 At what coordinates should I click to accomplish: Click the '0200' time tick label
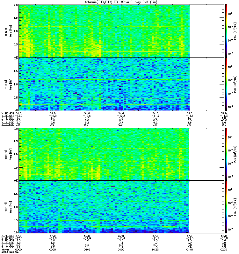[x=224, y=250]
